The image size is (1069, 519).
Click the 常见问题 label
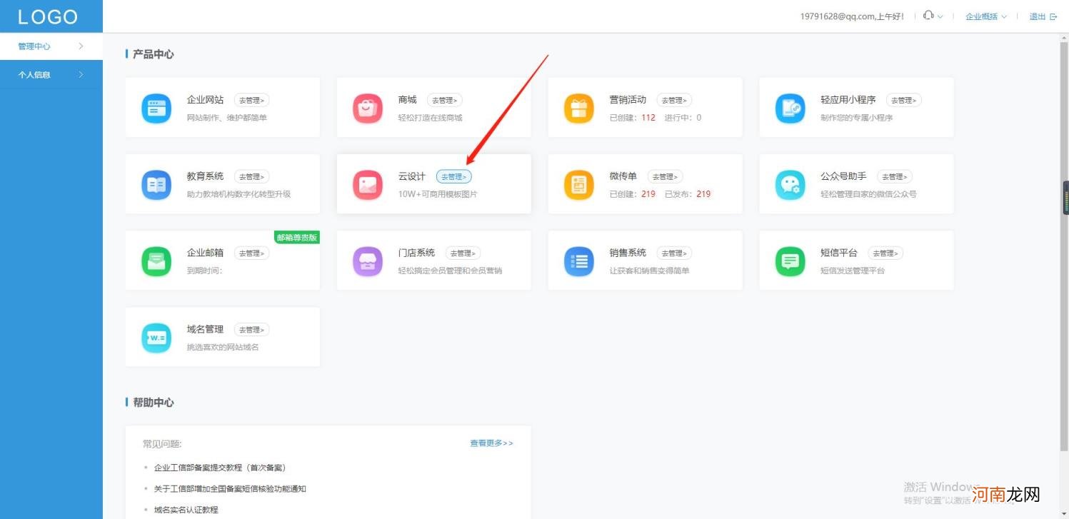click(x=162, y=444)
